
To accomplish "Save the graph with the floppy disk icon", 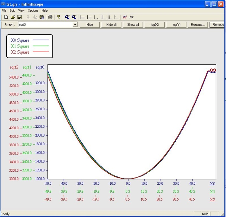I will tap(19, 17).
